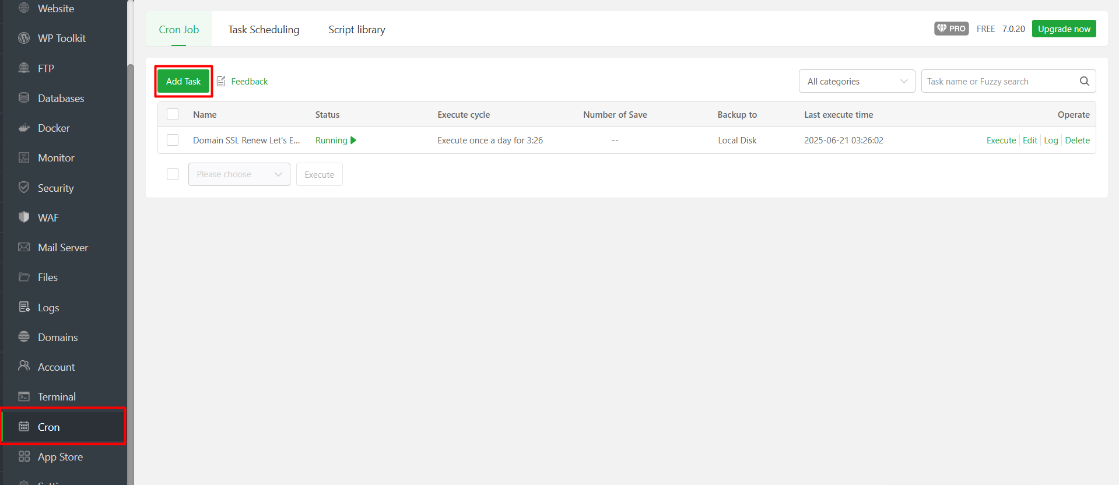Viewport: 1119px width, 485px height.
Task: Open the Script library tab
Action: (x=356, y=30)
